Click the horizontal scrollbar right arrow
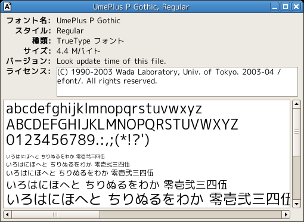The image size is (304, 222). (286, 214)
